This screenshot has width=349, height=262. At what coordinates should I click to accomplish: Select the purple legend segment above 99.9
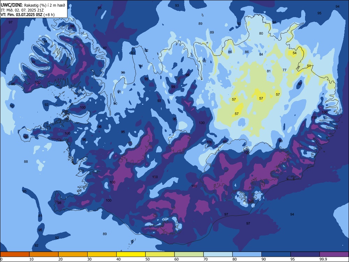[334, 254]
